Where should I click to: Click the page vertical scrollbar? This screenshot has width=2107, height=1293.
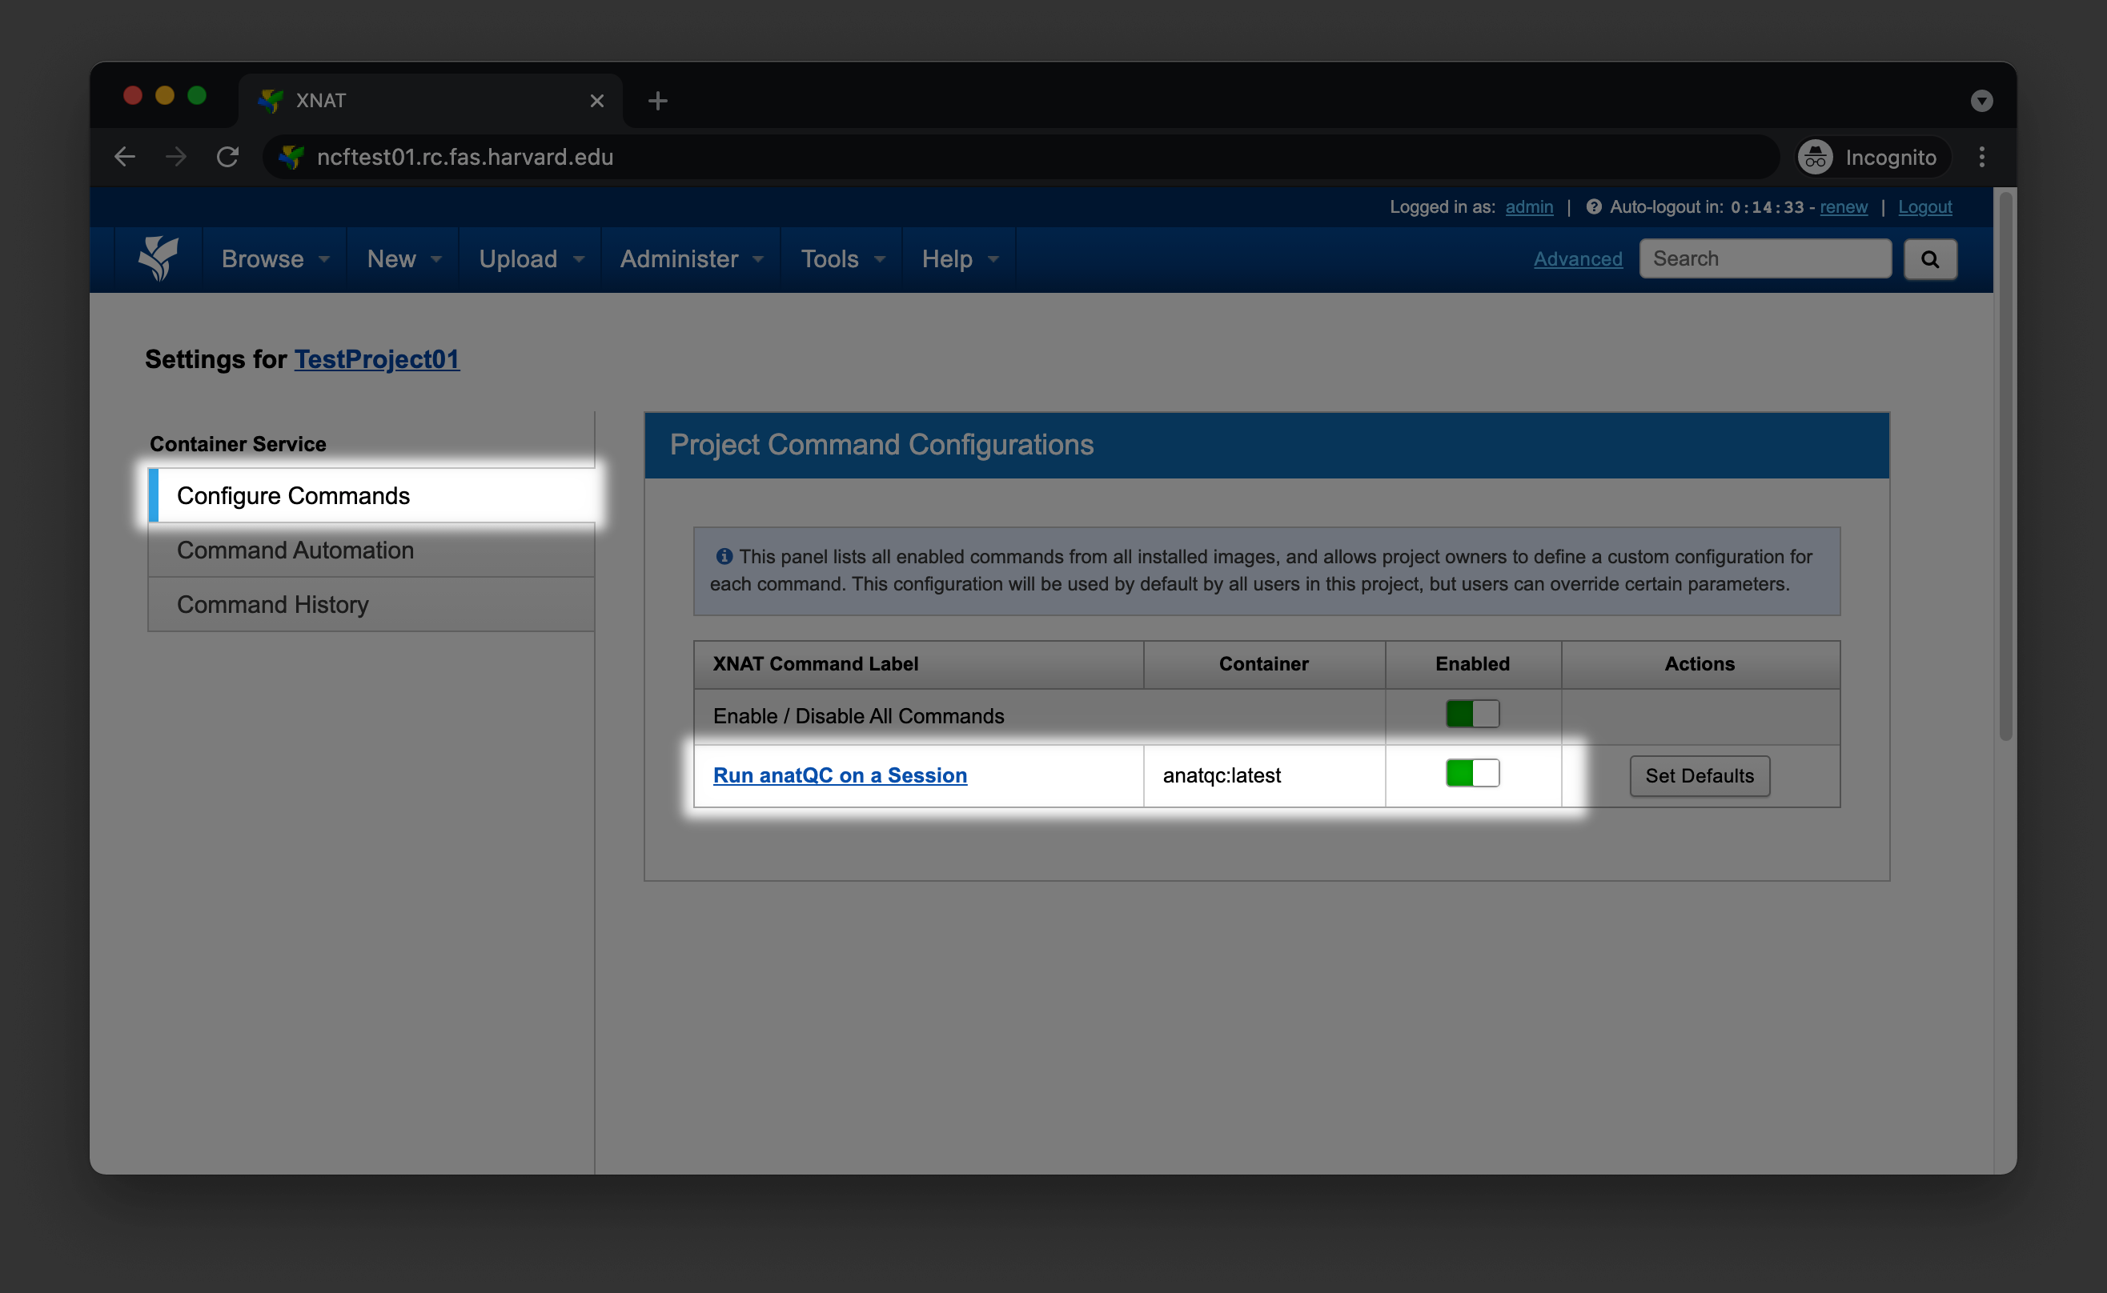pyautogui.click(x=2005, y=466)
